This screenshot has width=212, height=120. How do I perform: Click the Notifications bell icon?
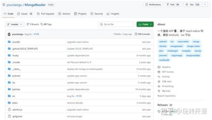147,4
